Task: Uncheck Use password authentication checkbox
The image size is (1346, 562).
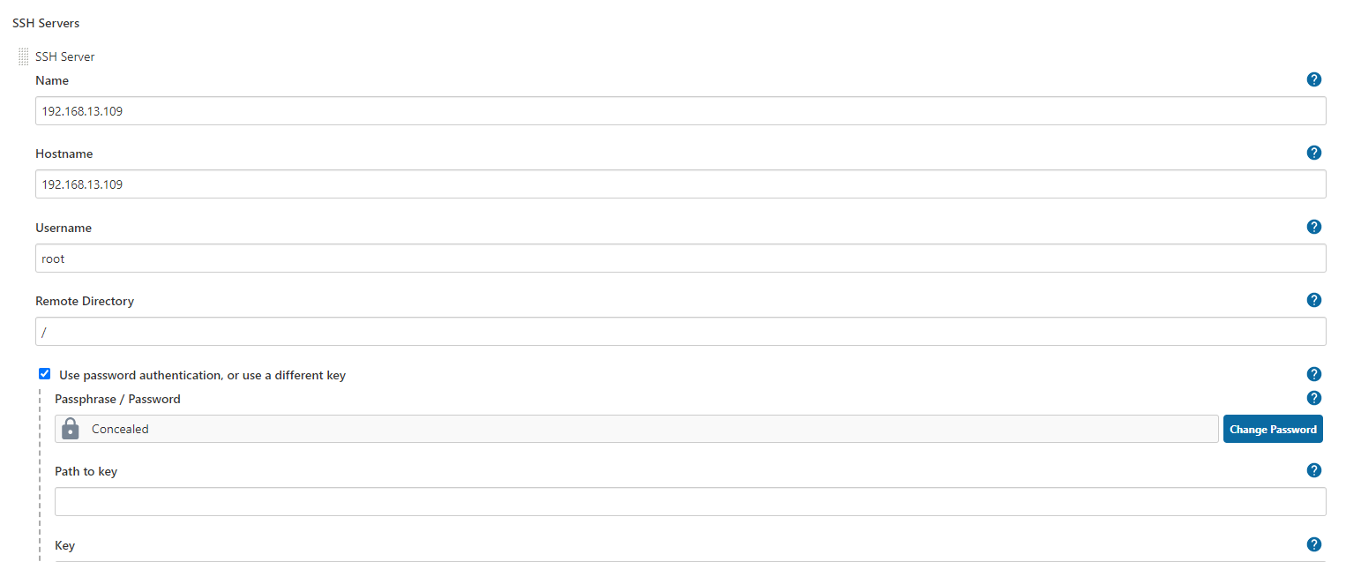Action: [x=45, y=373]
